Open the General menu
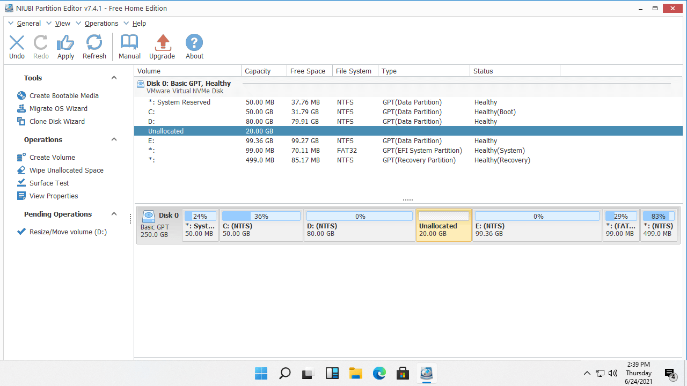Screen dimensions: 687x386 pyautogui.click(x=28, y=24)
